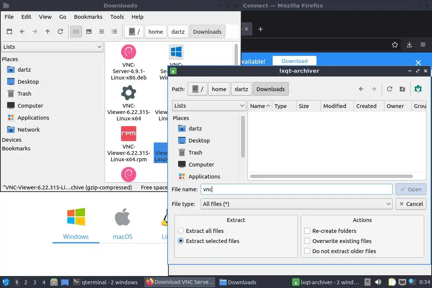Open the Go menu

[63, 17]
